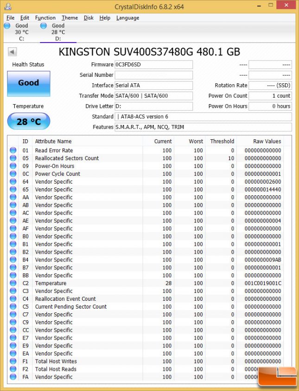Click the Firmware field 0C3FD6SD
The width and height of the screenshot is (299, 391).
(x=153, y=65)
